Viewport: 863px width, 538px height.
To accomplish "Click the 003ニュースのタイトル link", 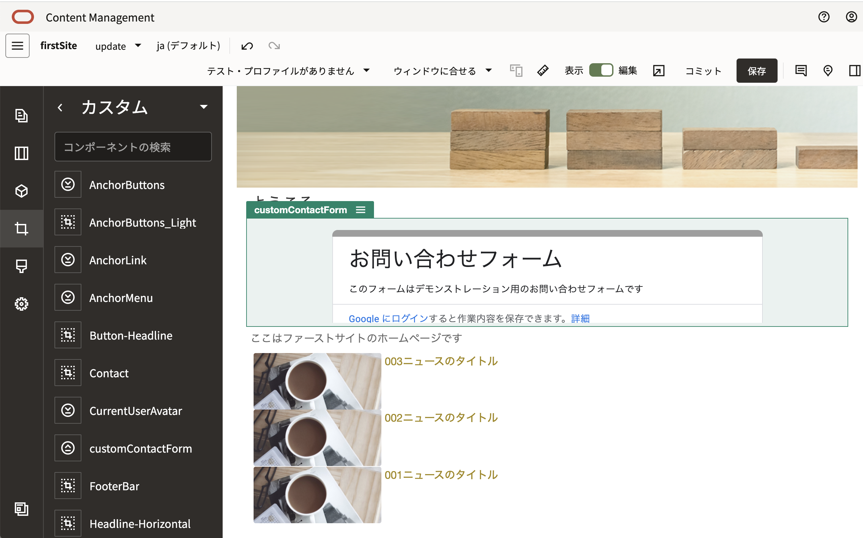I will 441,361.
